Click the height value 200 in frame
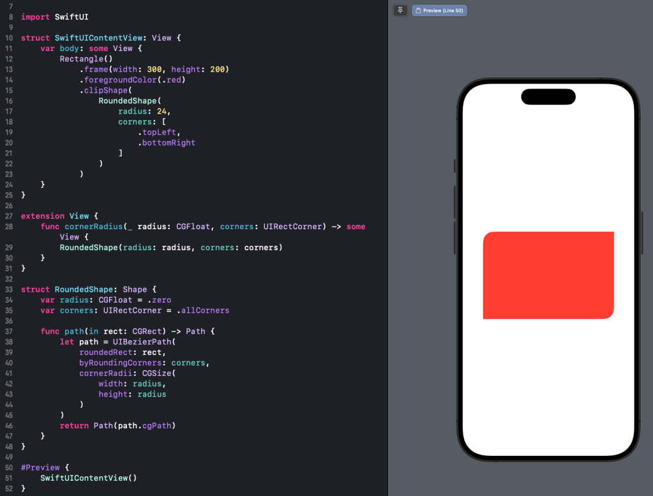Screen dimensions: 653x496 coord(217,70)
